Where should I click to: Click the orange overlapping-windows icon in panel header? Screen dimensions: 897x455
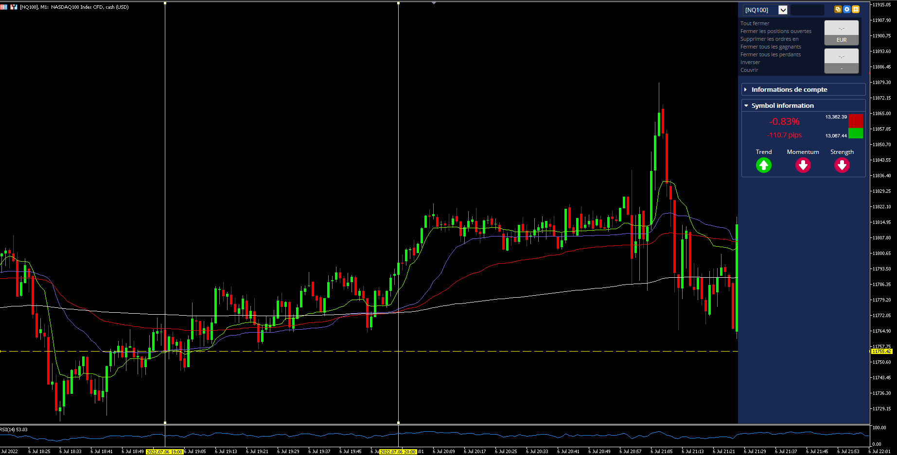point(838,9)
